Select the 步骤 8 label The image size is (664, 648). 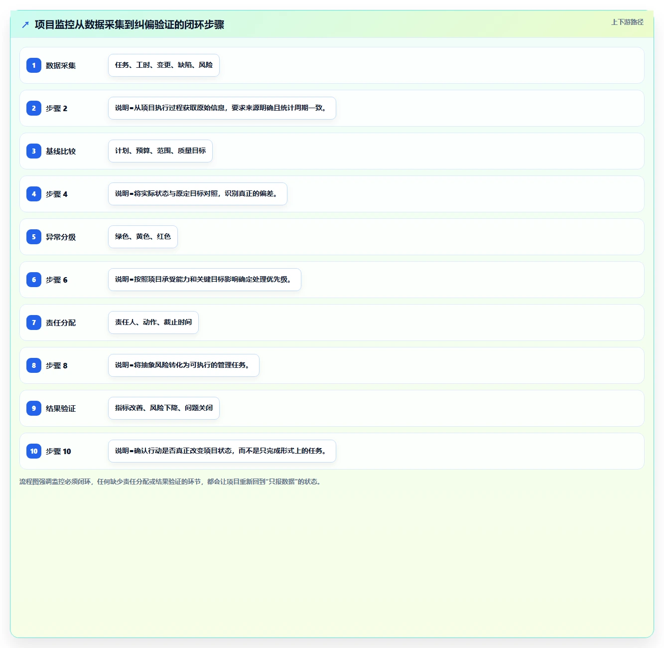coord(56,365)
